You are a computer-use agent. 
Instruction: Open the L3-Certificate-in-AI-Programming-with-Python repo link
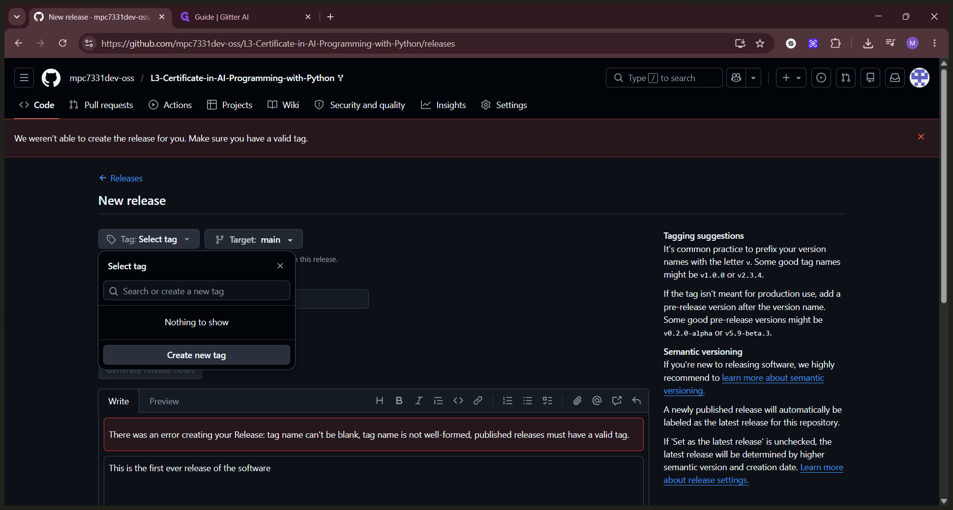pyautogui.click(x=242, y=78)
